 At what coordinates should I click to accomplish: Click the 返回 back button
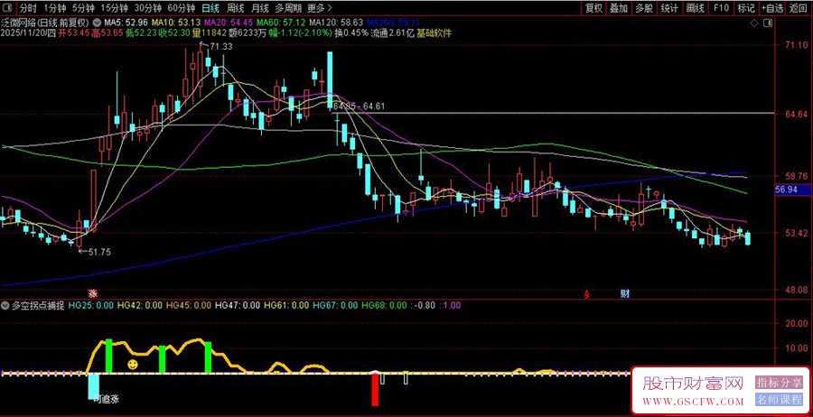tap(799, 7)
